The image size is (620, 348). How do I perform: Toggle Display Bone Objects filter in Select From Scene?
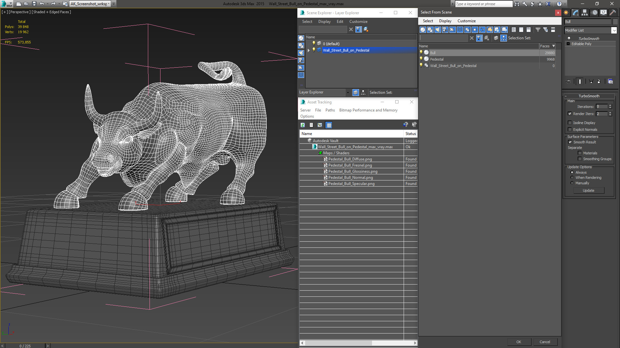(x=482, y=30)
